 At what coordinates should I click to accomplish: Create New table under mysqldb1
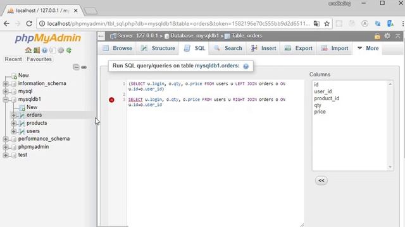(32, 107)
